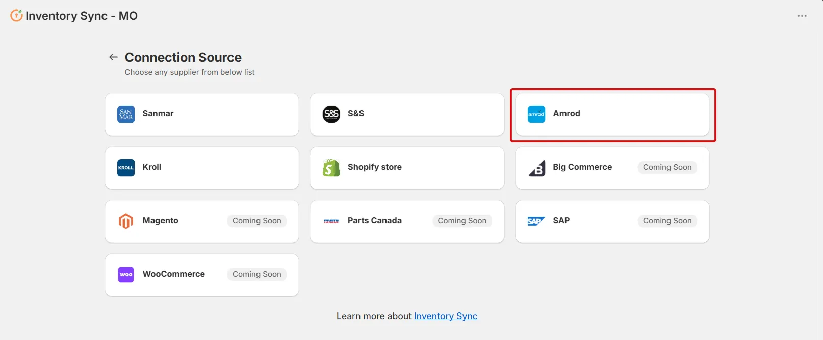
Task: Choose Sanmar as connection source
Action: 202,114
